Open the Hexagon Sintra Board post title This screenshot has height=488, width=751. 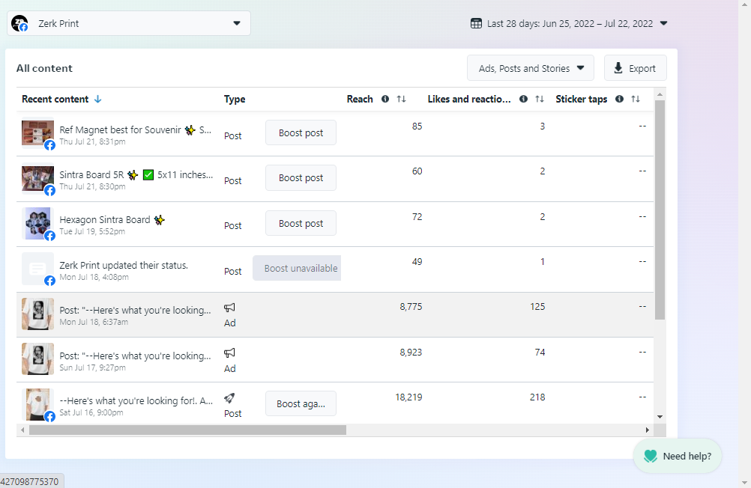coord(112,219)
